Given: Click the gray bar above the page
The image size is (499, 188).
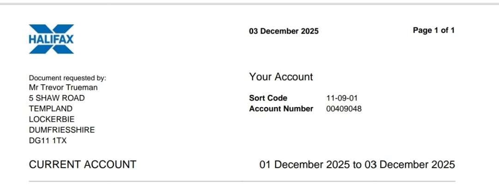Looking at the screenshot, I should (249, 4).
